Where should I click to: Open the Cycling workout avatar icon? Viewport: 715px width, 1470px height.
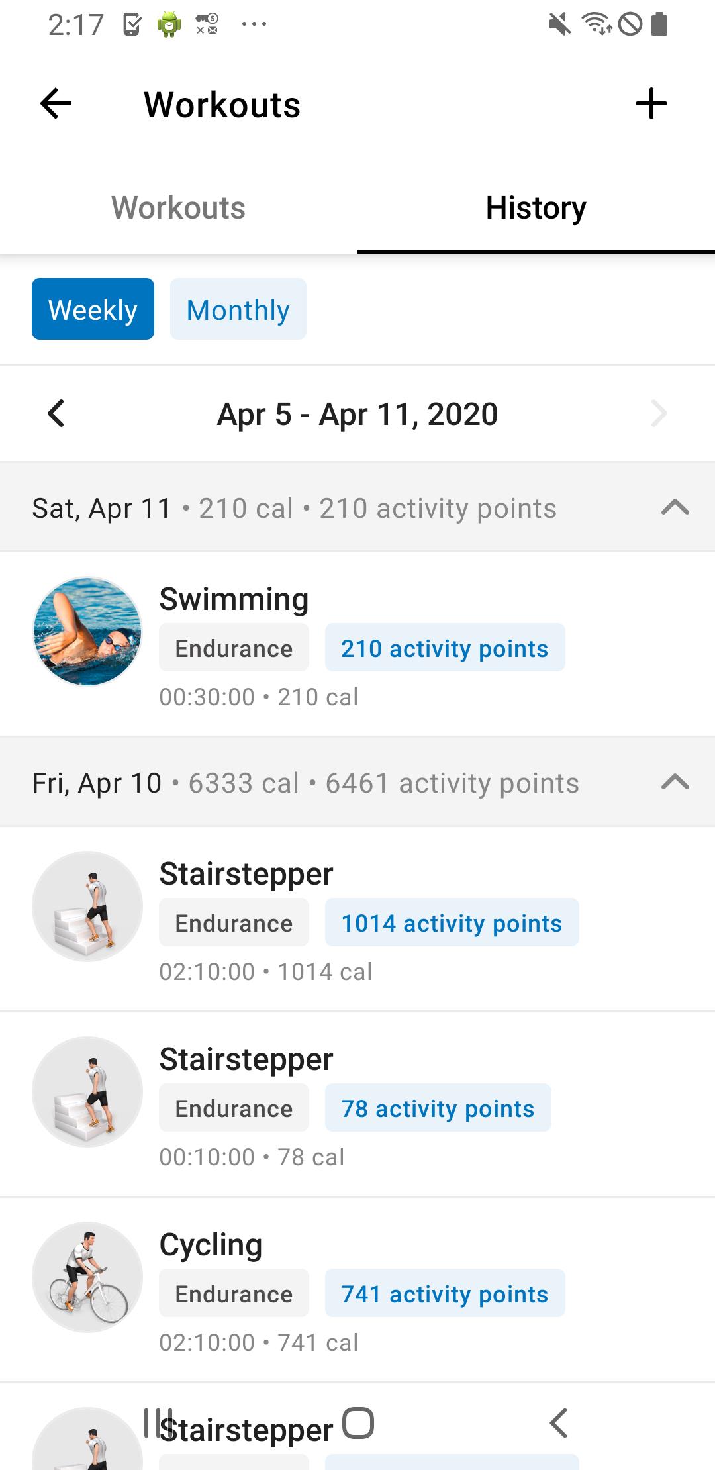pos(87,1277)
